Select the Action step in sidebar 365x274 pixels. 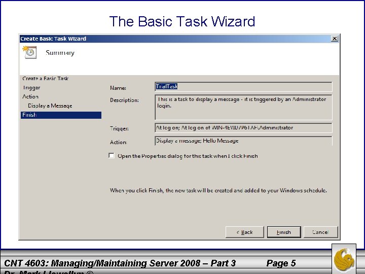click(x=30, y=96)
